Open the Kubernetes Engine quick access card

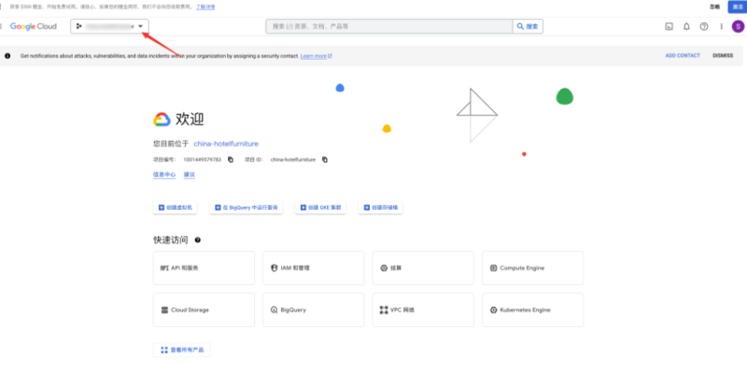click(532, 310)
